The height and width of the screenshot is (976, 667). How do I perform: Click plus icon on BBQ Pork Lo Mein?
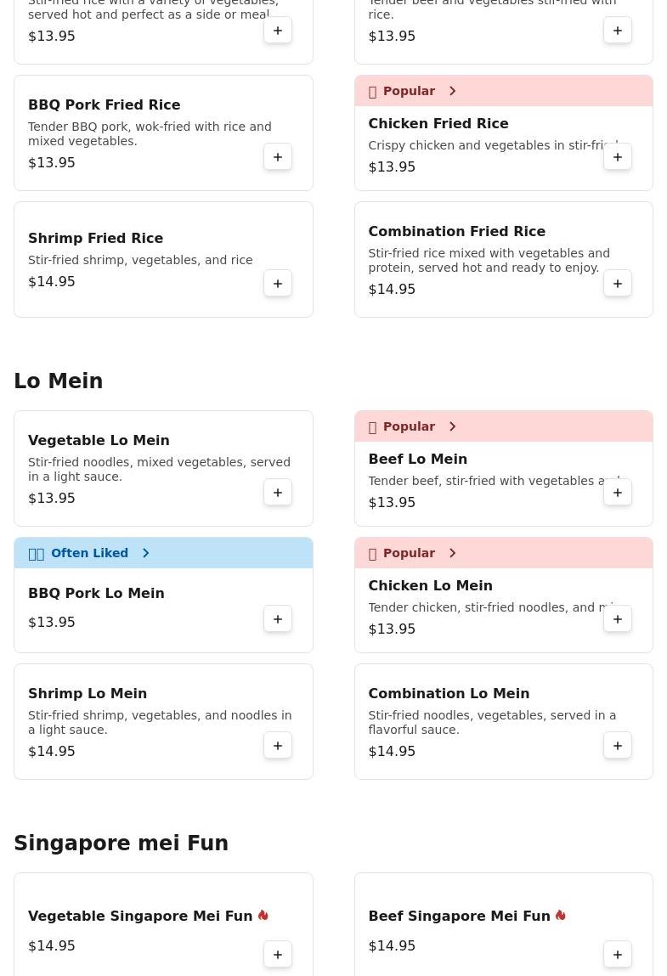pyautogui.click(x=278, y=619)
